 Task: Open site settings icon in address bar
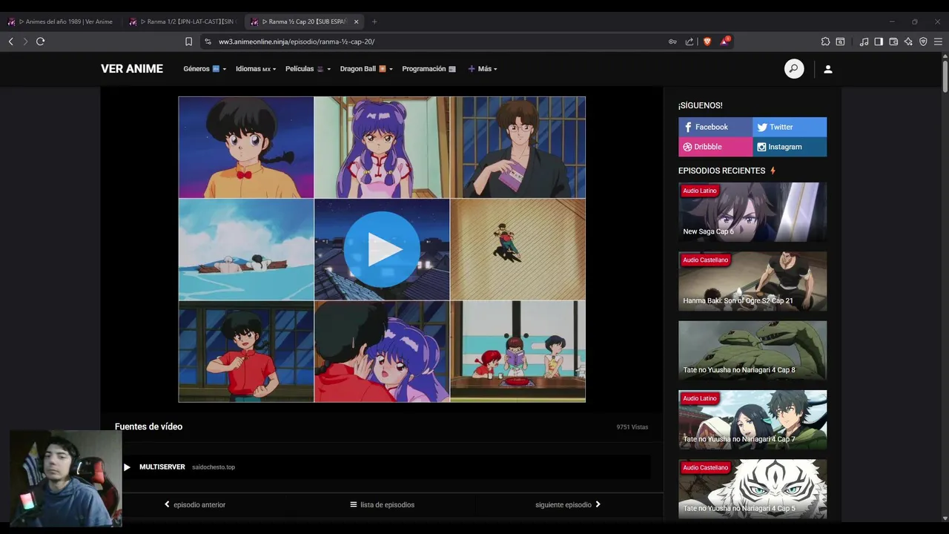click(208, 42)
